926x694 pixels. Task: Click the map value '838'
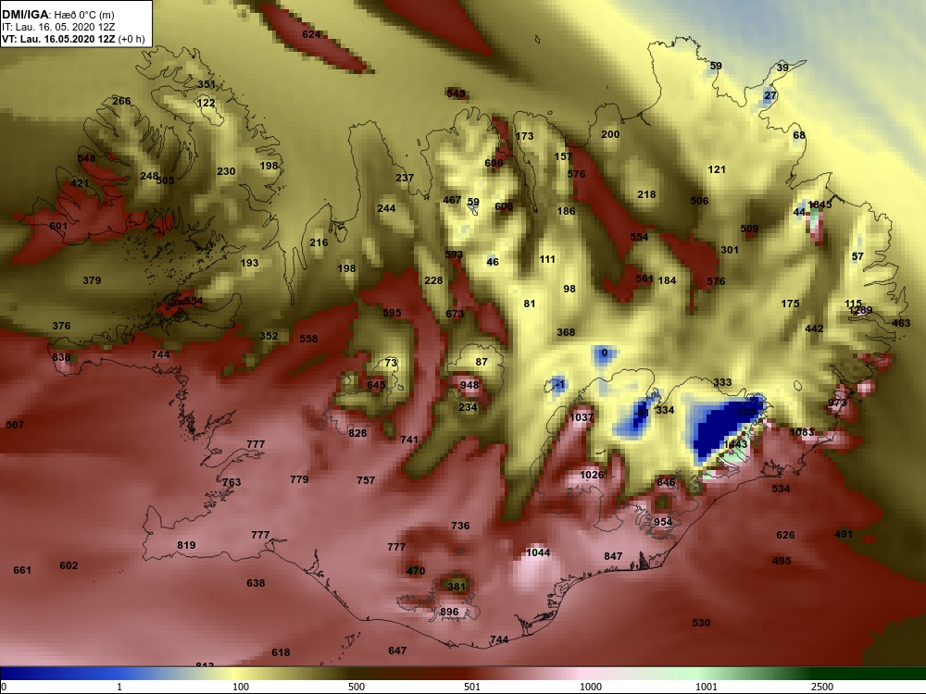(61, 357)
